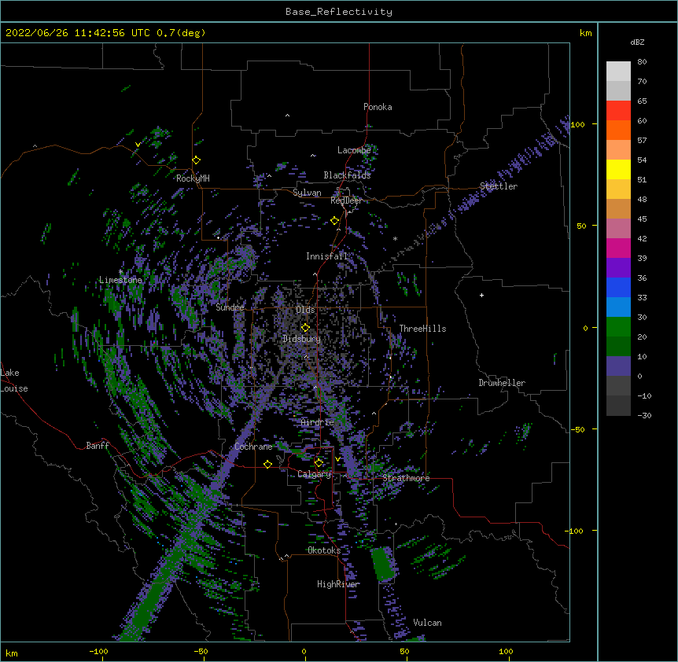Click the 54 dBZ yellow legend swatch
This screenshot has width=678, height=662.
[618, 169]
